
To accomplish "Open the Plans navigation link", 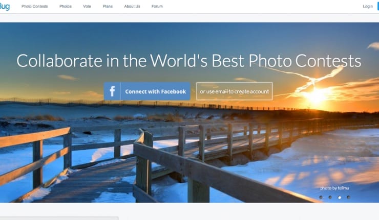I will tap(108, 6).
